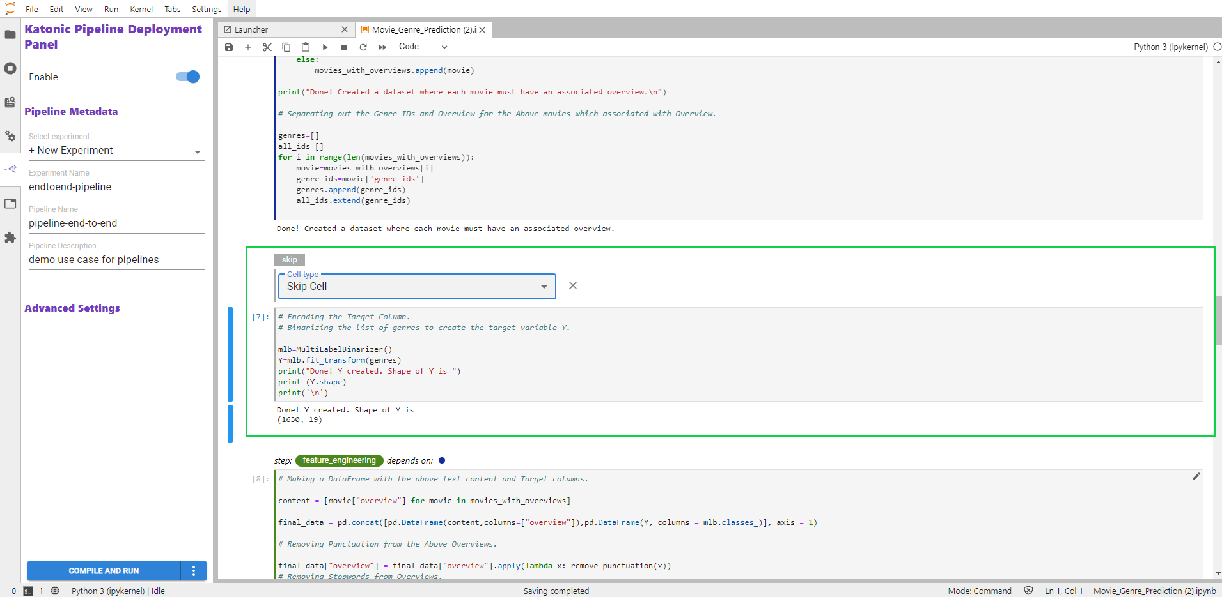Click the JupyterLab logo icon

pyautogui.click(x=10, y=9)
